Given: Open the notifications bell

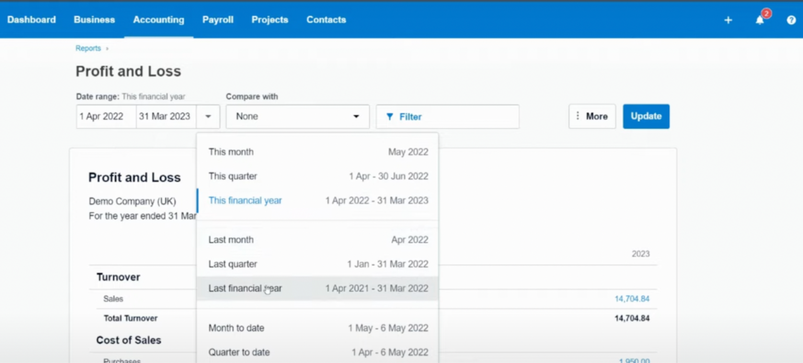Looking at the screenshot, I should 759,20.
